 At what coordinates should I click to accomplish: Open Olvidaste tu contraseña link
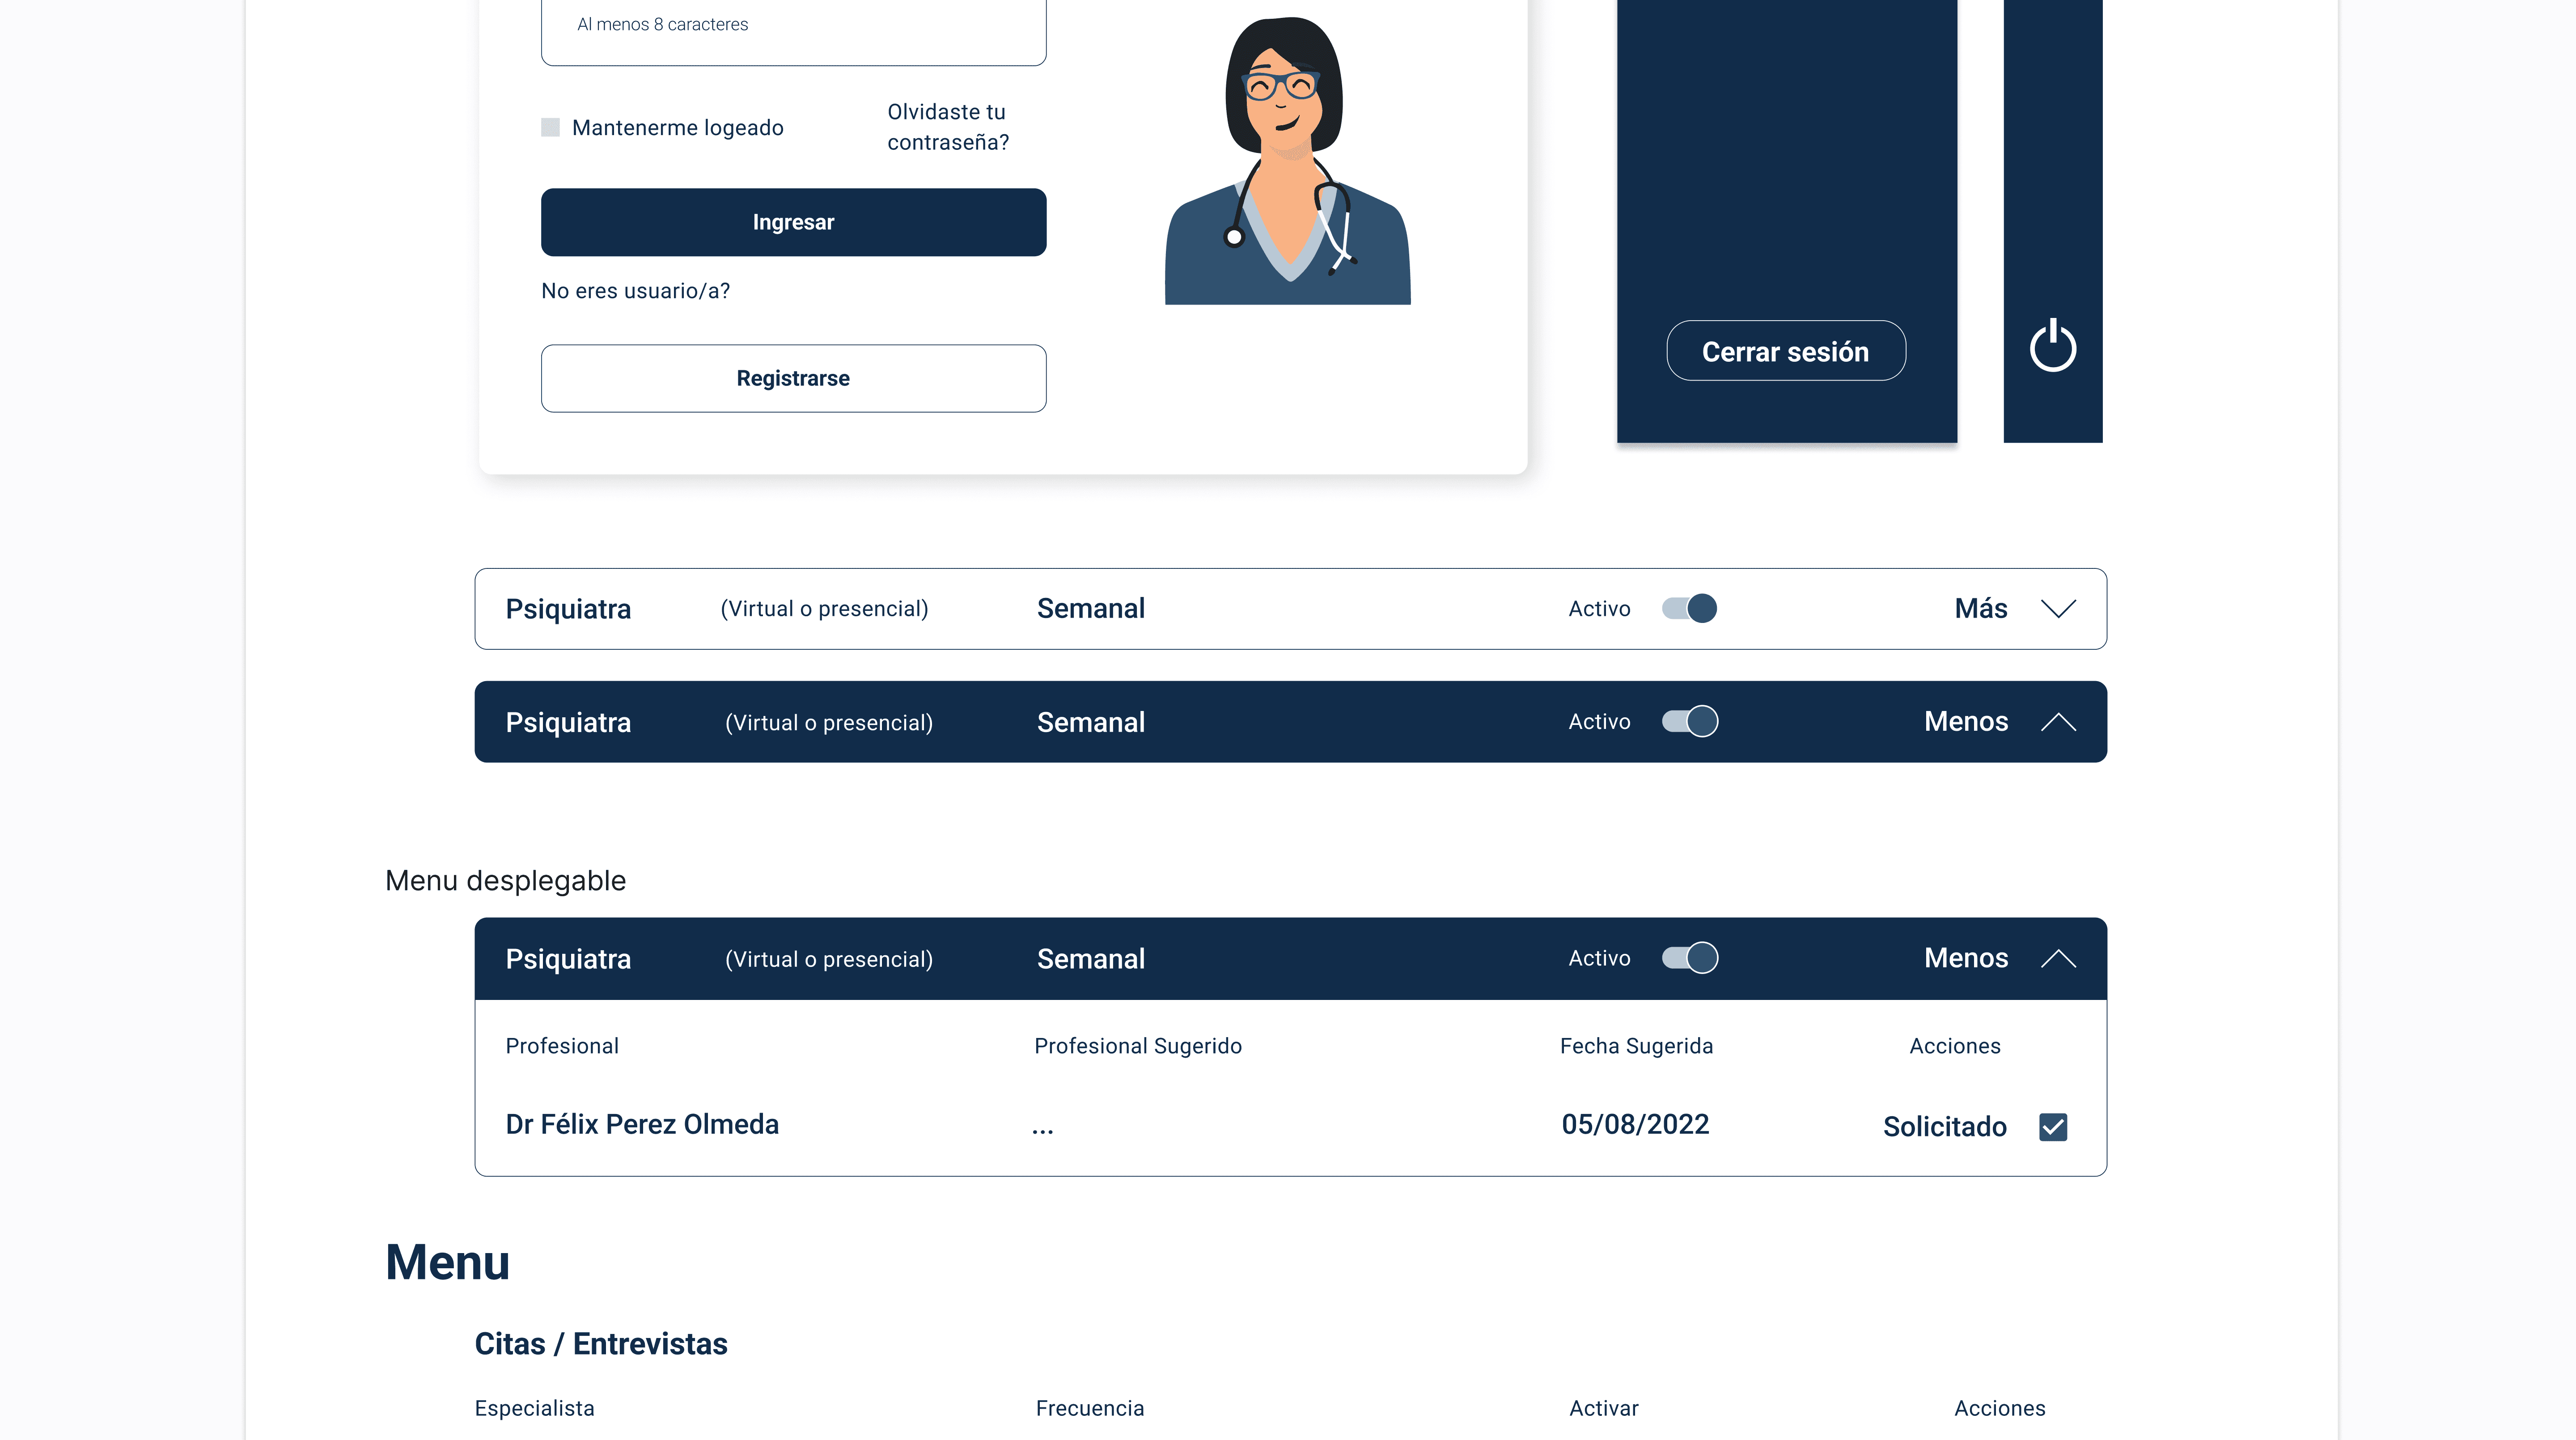pos(947,127)
